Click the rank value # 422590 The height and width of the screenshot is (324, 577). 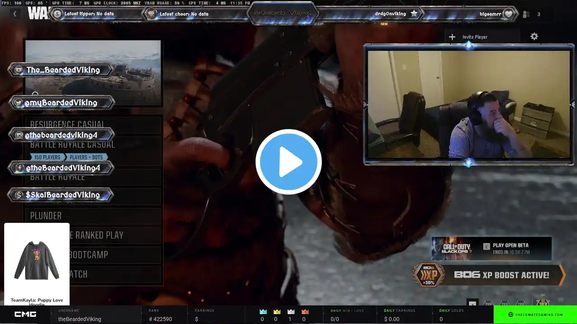coord(160,319)
